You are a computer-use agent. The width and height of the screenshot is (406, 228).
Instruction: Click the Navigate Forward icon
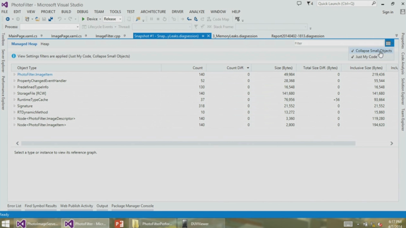coord(17,19)
